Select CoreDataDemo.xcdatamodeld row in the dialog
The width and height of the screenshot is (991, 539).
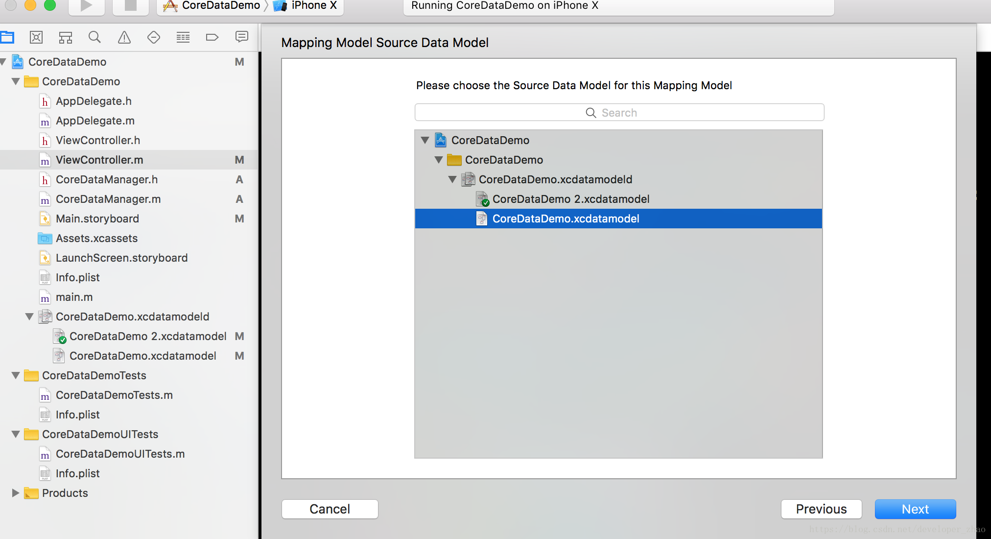tap(618, 179)
